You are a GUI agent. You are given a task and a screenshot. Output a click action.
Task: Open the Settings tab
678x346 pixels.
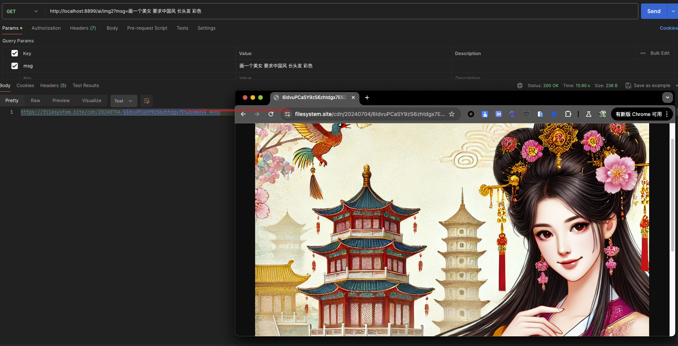[x=206, y=28]
